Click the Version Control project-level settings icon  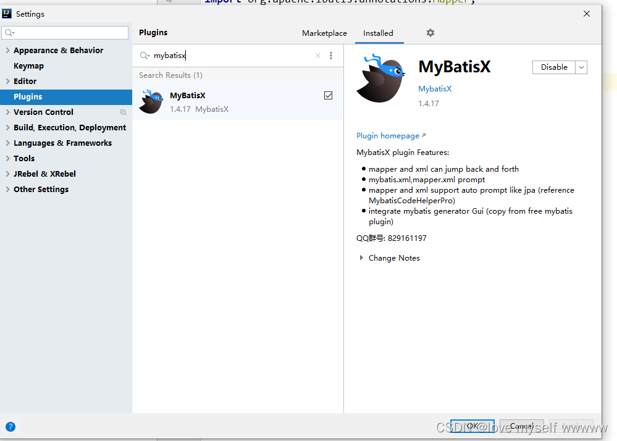click(123, 112)
